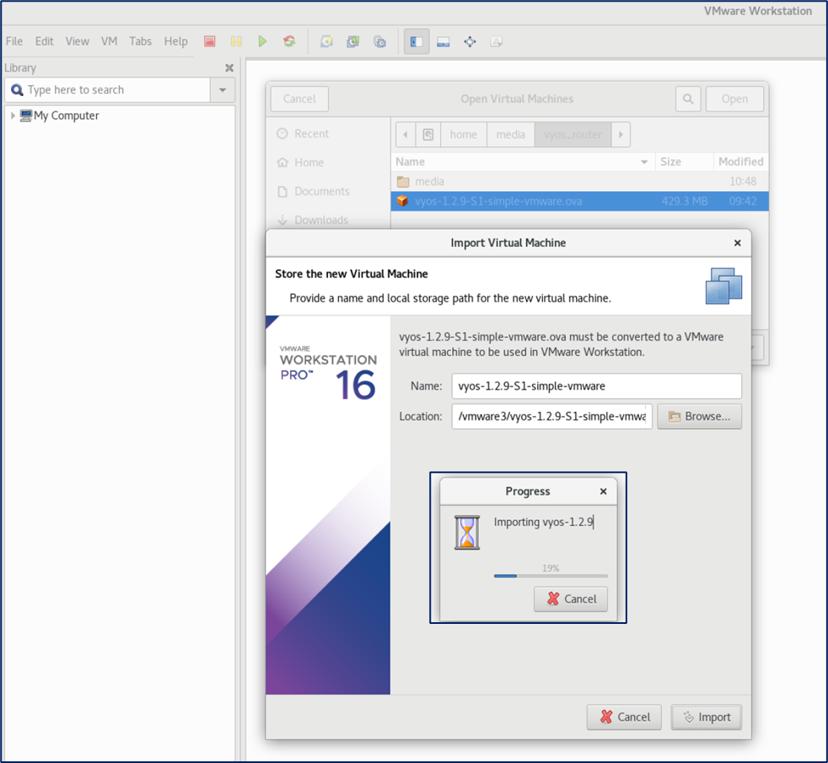828x763 pixels.
Task: Open the Tabs menu
Action: [140, 41]
